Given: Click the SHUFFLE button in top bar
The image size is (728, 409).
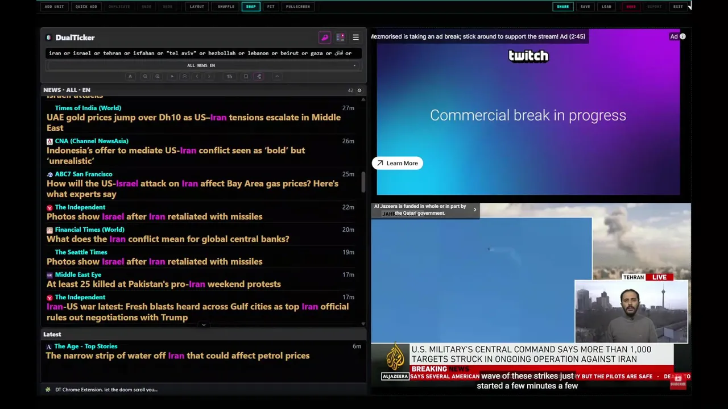Looking at the screenshot, I should pos(226,7).
